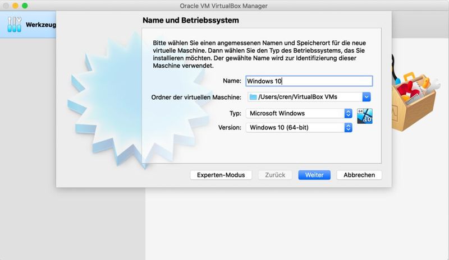Click the yellow minimize window button
This screenshot has height=260, width=449.
[x=16, y=6]
